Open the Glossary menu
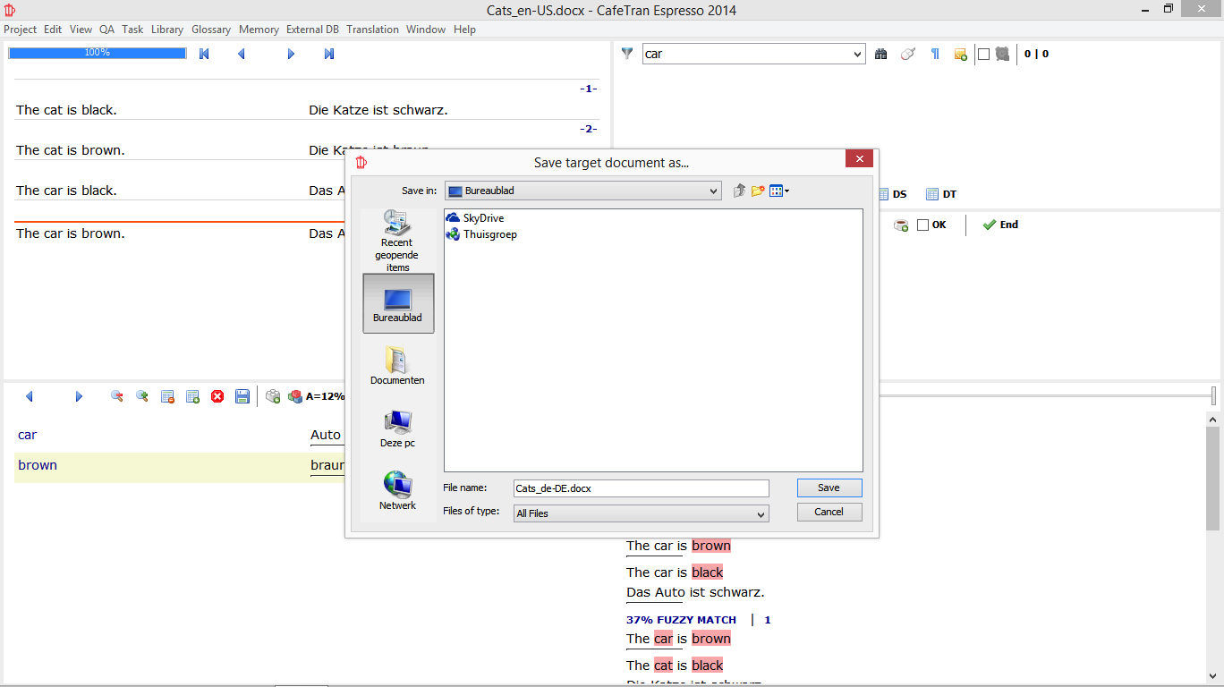1224x687 pixels. (211, 30)
